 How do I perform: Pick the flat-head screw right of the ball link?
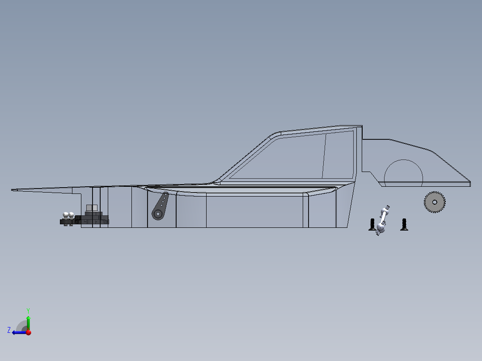pos(404,225)
